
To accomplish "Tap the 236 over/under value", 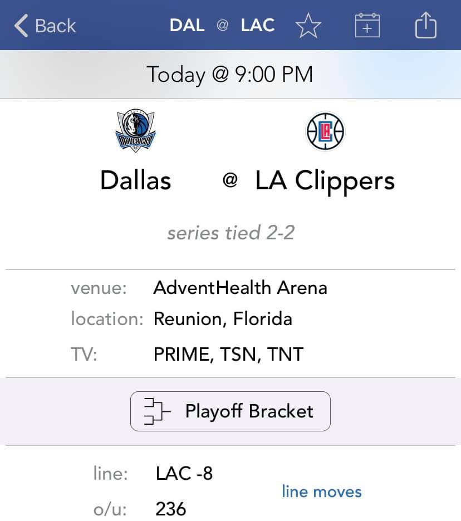I will (x=171, y=509).
